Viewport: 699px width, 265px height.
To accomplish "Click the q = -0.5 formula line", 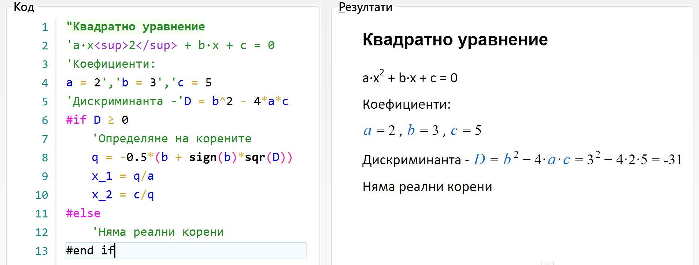I will [x=192, y=157].
